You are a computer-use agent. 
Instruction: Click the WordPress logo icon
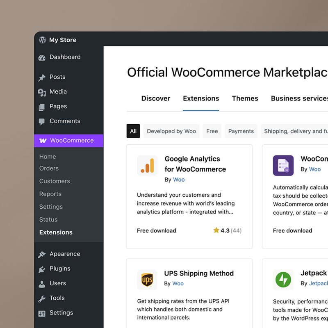(x=42, y=40)
